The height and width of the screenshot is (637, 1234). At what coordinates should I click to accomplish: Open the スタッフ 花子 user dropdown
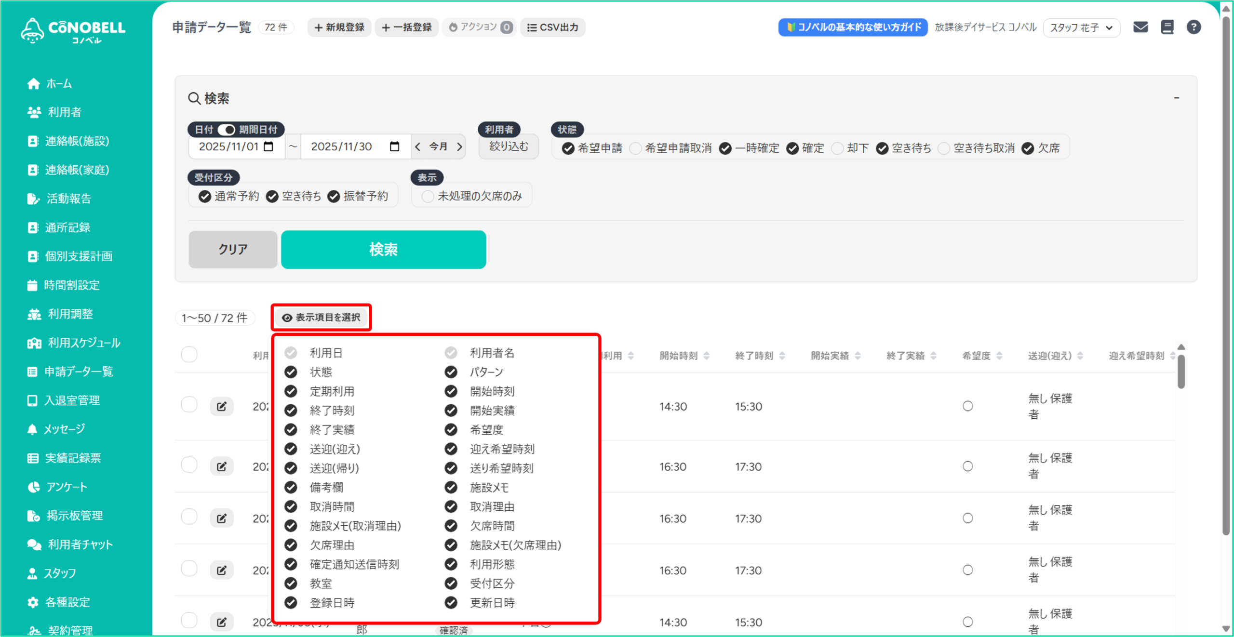click(1081, 27)
